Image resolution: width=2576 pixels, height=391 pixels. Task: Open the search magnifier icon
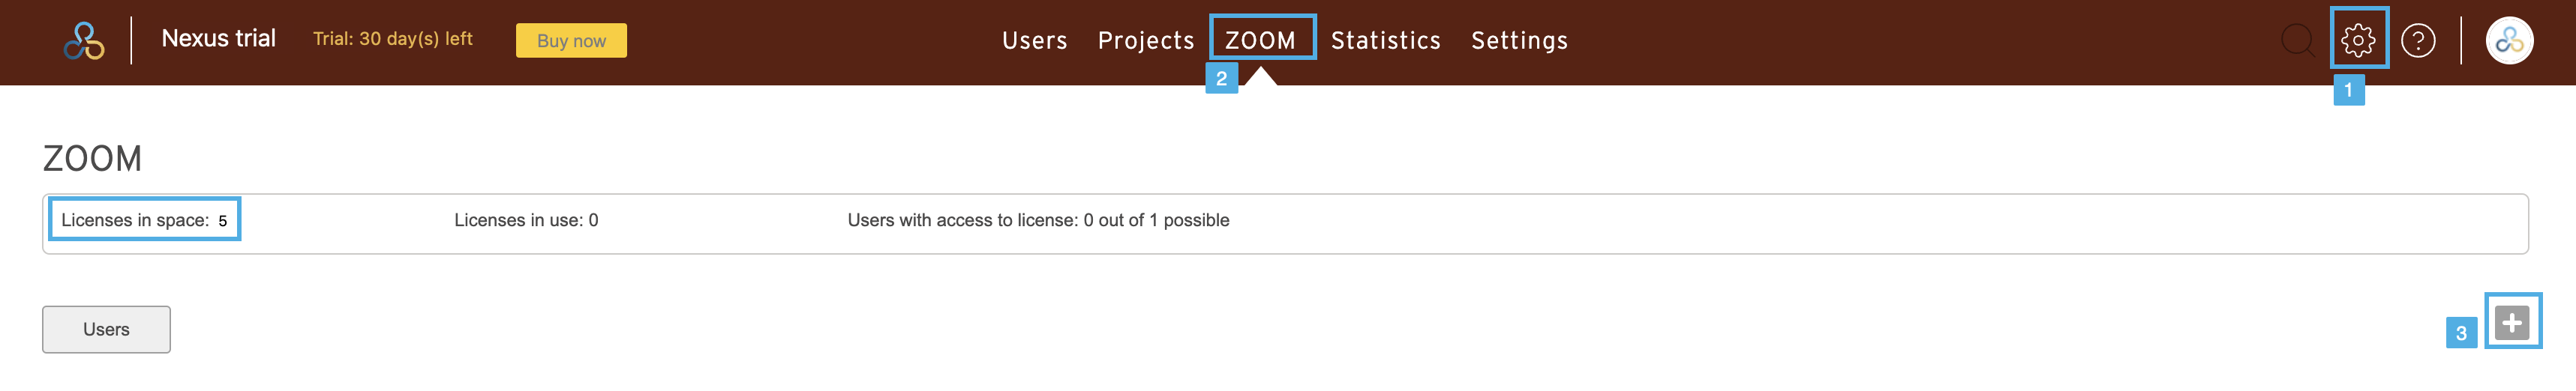click(x=2297, y=41)
